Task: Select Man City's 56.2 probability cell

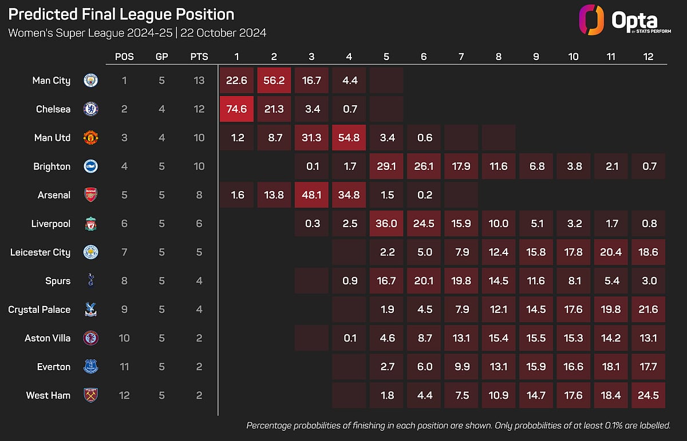Action: click(274, 81)
